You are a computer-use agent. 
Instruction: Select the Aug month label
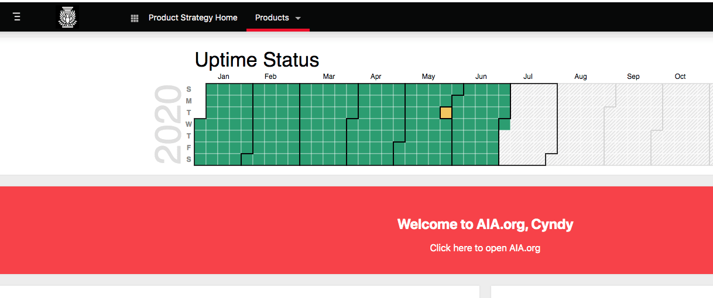[581, 77]
